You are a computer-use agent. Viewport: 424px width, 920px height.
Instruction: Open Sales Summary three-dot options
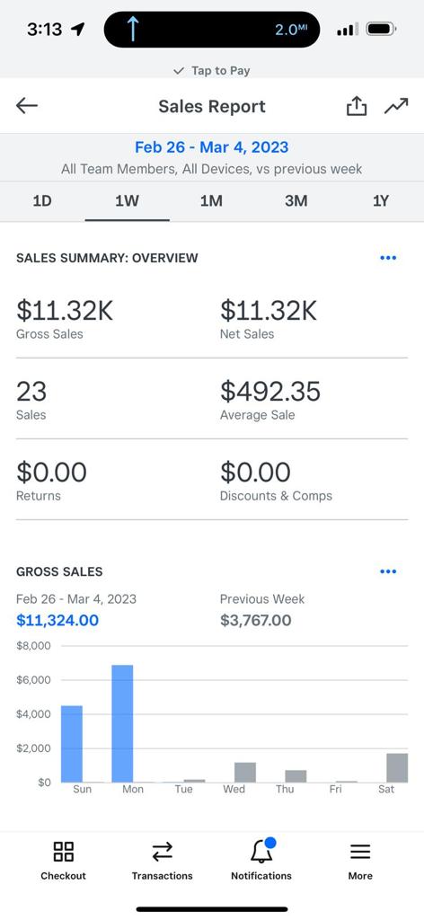(x=388, y=258)
